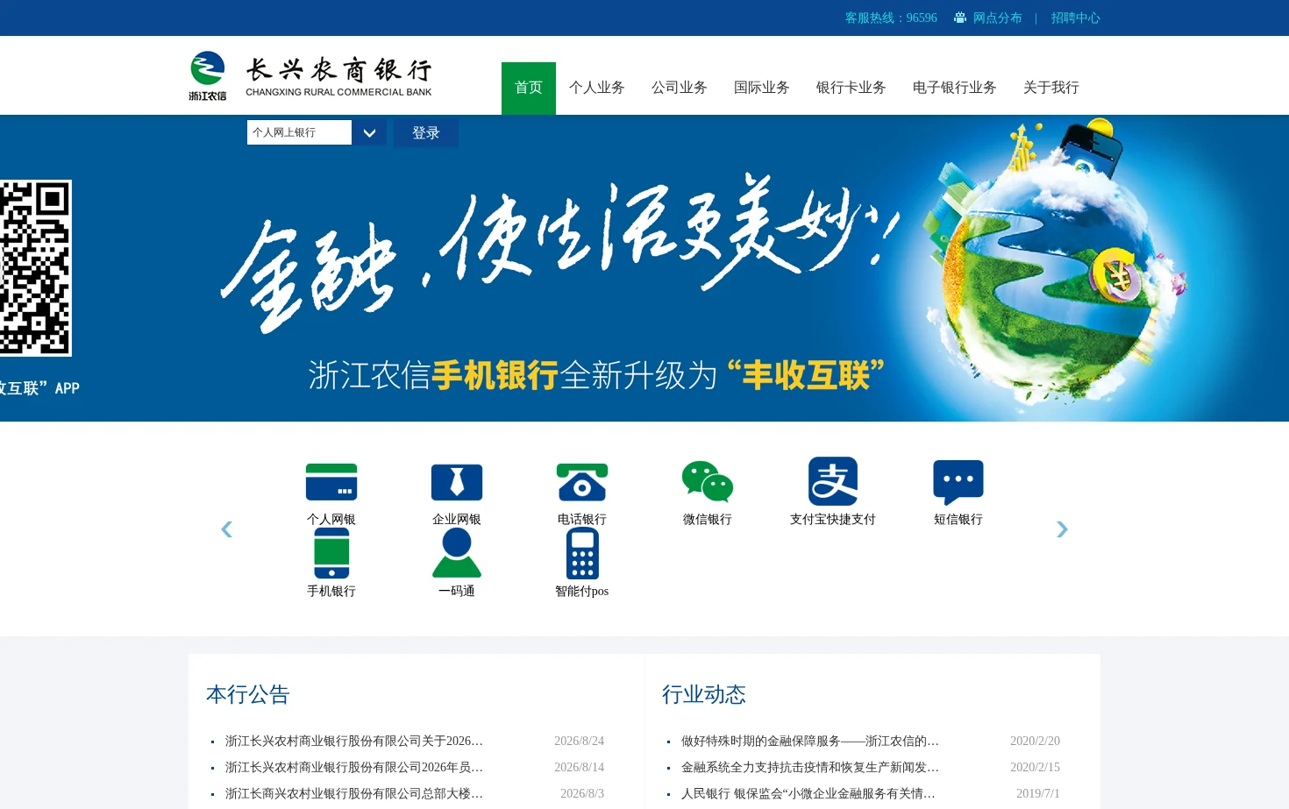Open the 个人业务 menu
Viewport: 1289px width, 809px height.
tap(597, 88)
